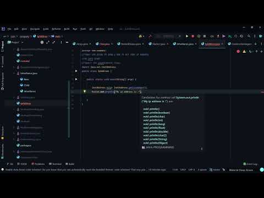The height and width of the screenshot is (198, 264).
Task: Select void println(Object) candidate
Action: 156,143
